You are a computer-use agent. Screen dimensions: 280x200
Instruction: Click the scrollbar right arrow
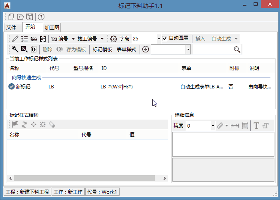tap(165, 178)
